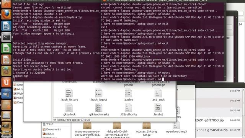The height and width of the screenshot is (138, 245).
Task: Select the g9ff7853.zip row at 04:40 PM
Action: (219, 120)
